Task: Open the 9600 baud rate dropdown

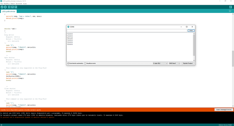Action: 174,63
